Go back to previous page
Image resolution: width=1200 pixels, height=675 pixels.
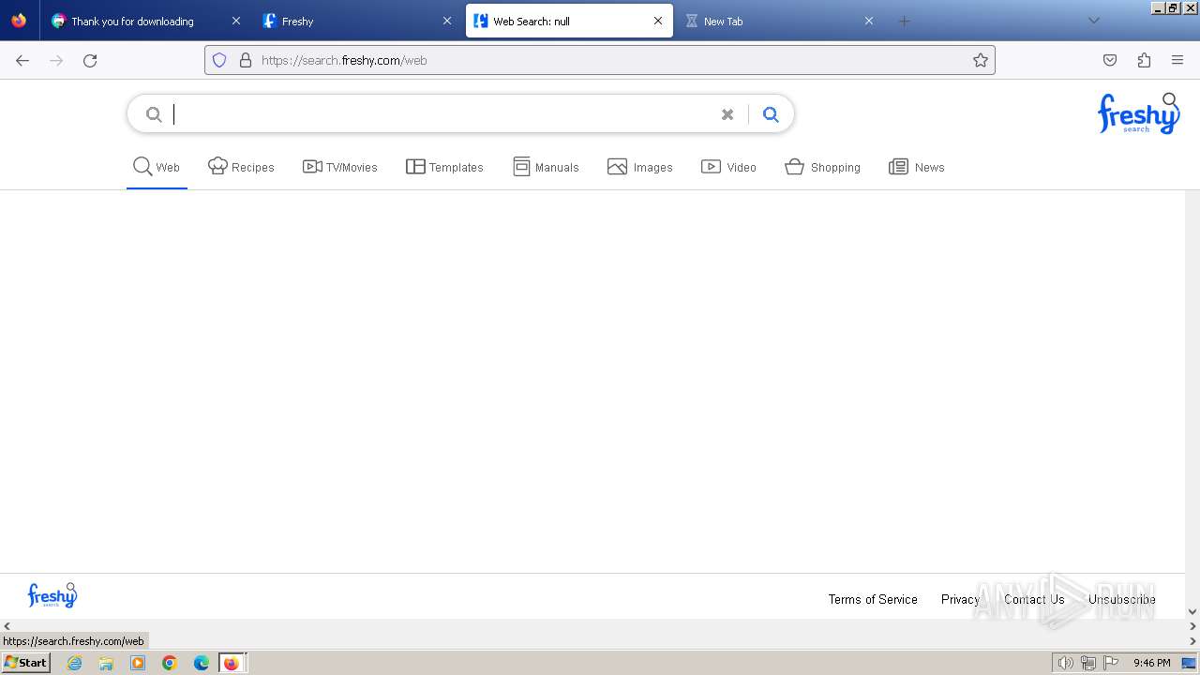click(22, 60)
